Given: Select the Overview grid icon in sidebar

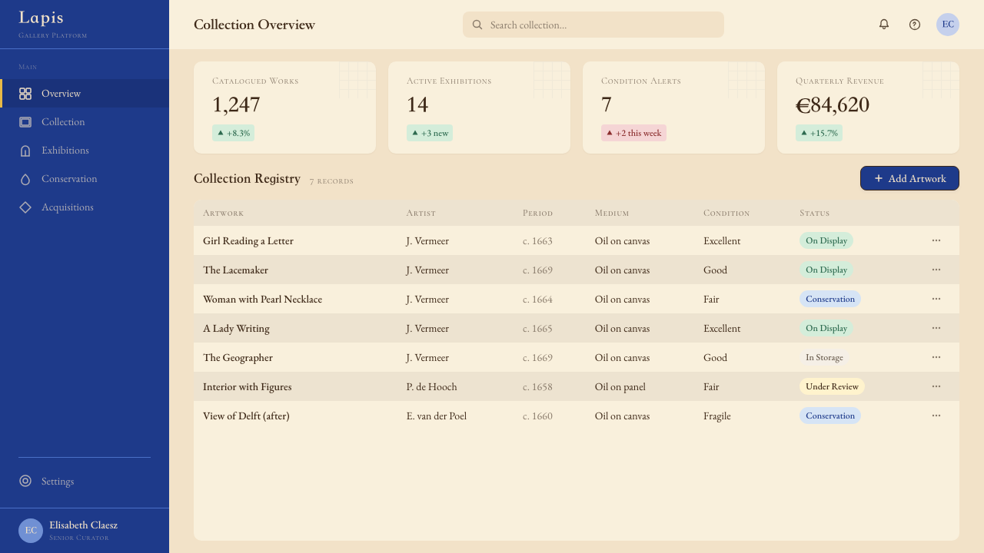Looking at the screenshot, I should 25,94.
